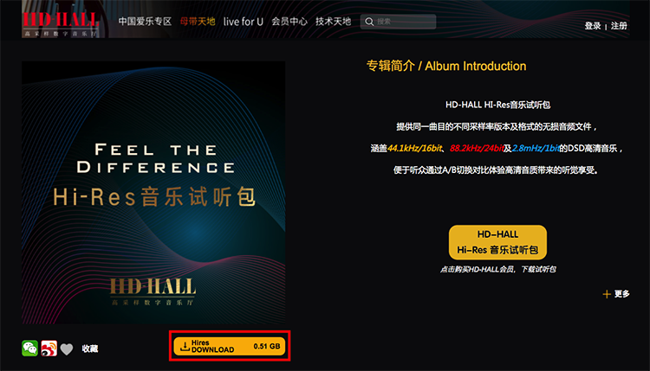Open the HD-HALL logo homepage link

tap(61, 24)
